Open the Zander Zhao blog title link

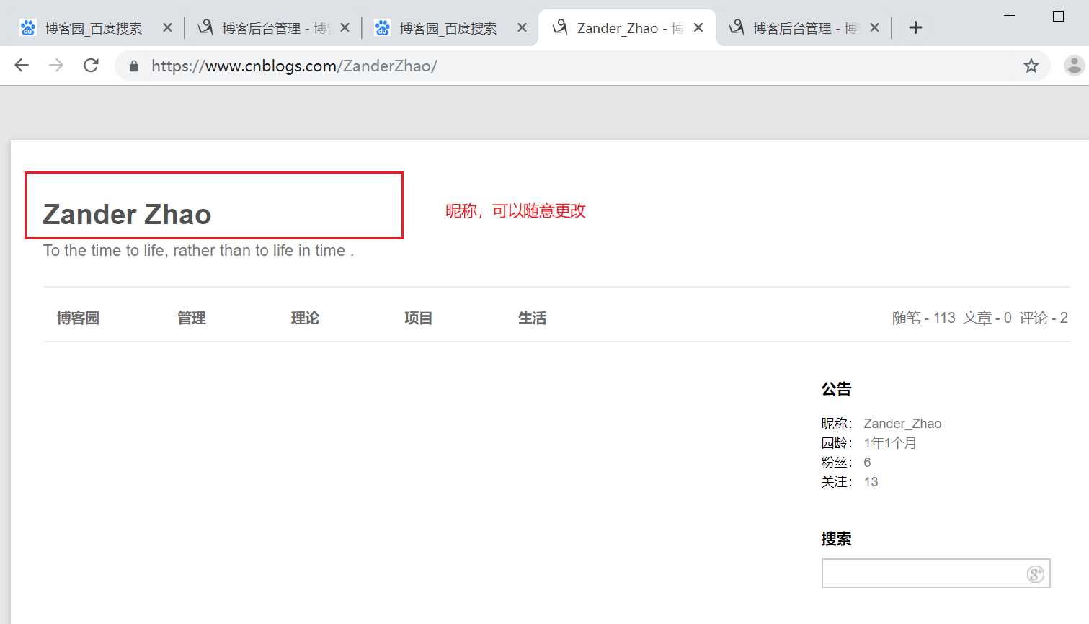coord(127,215)
